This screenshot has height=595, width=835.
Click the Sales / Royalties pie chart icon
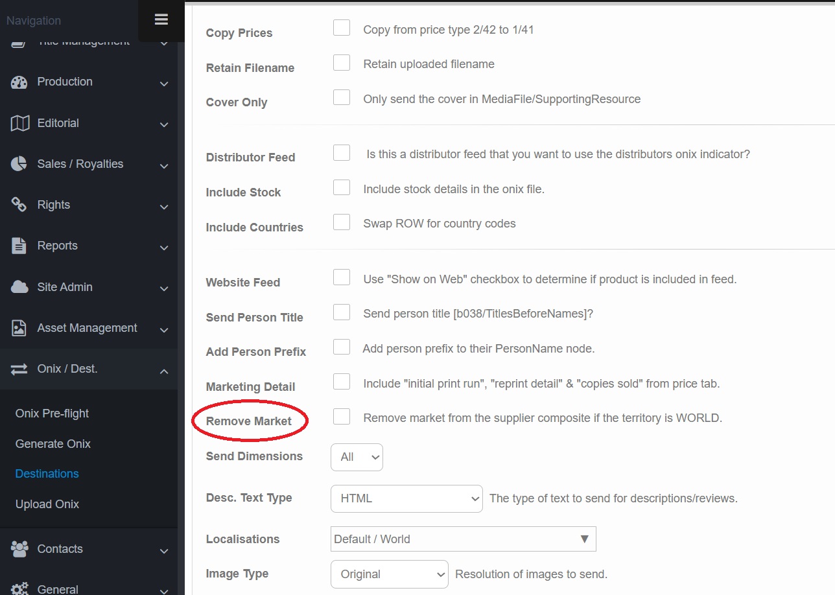pos(19,164)
